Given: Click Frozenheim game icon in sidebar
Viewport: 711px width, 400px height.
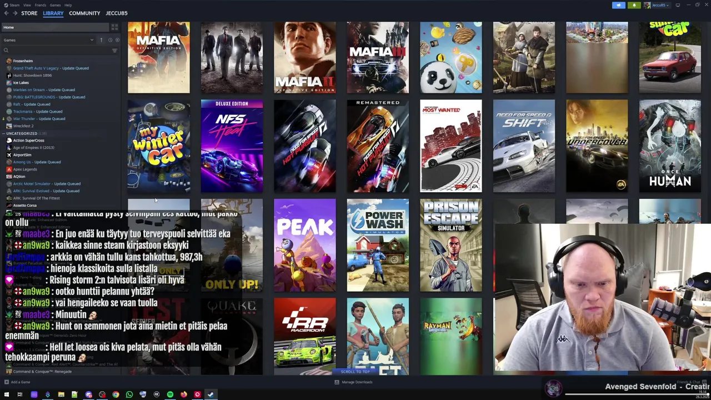Looking at the screenshot, I should click(9, 61).
